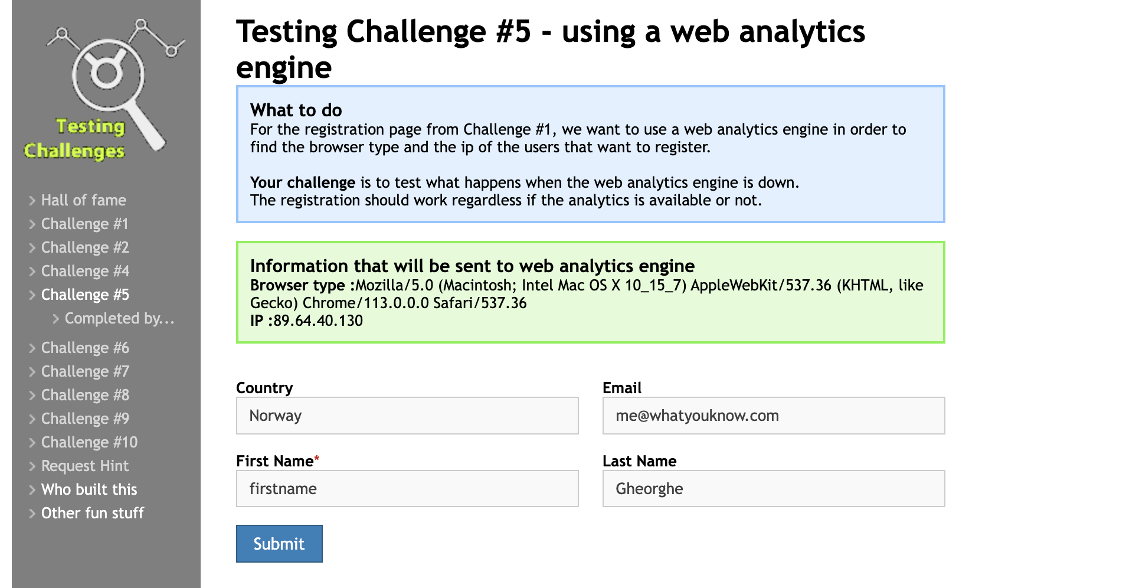This screenshot has height=588, width=1126.
Task: Visit 'Other fun stuff'
Action: [92, 513]
